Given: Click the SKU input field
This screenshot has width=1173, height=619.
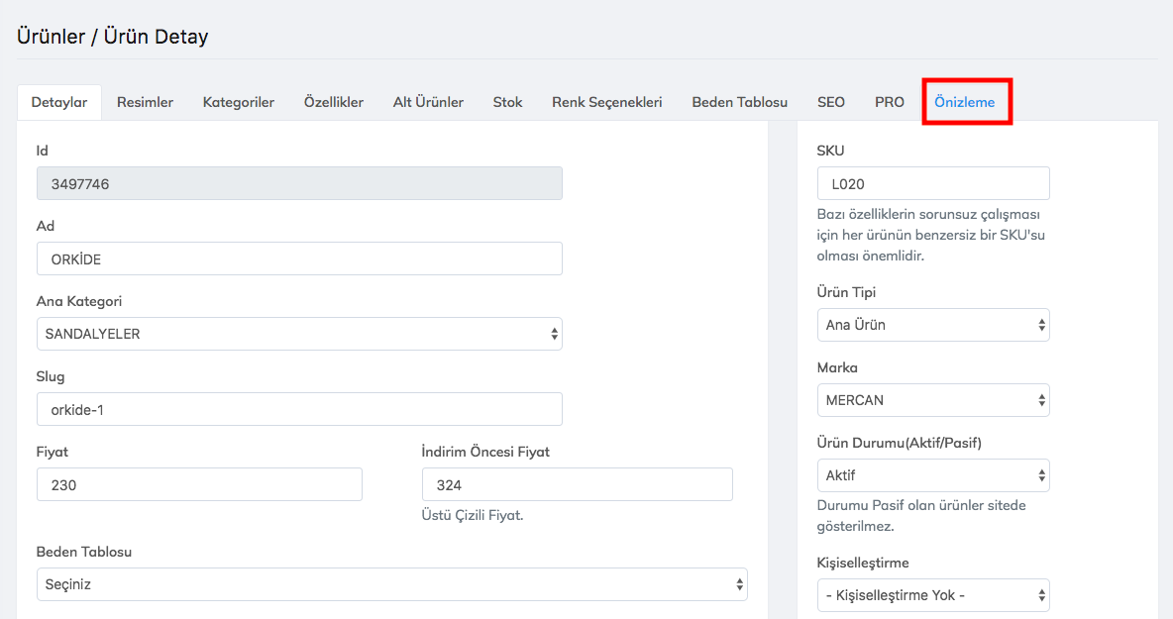Looking at the screenshot, I should click(932, 183).
